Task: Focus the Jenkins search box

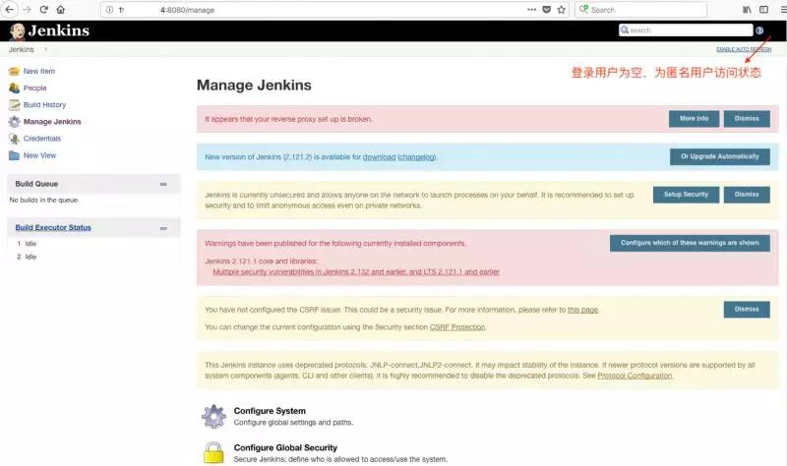Action: [686, 30]
